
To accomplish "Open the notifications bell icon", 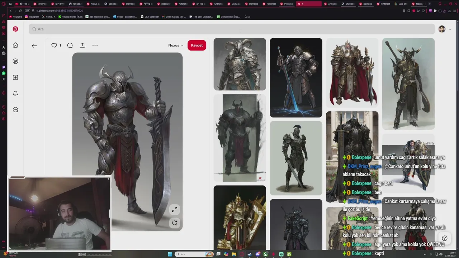I will click(15, 94).
